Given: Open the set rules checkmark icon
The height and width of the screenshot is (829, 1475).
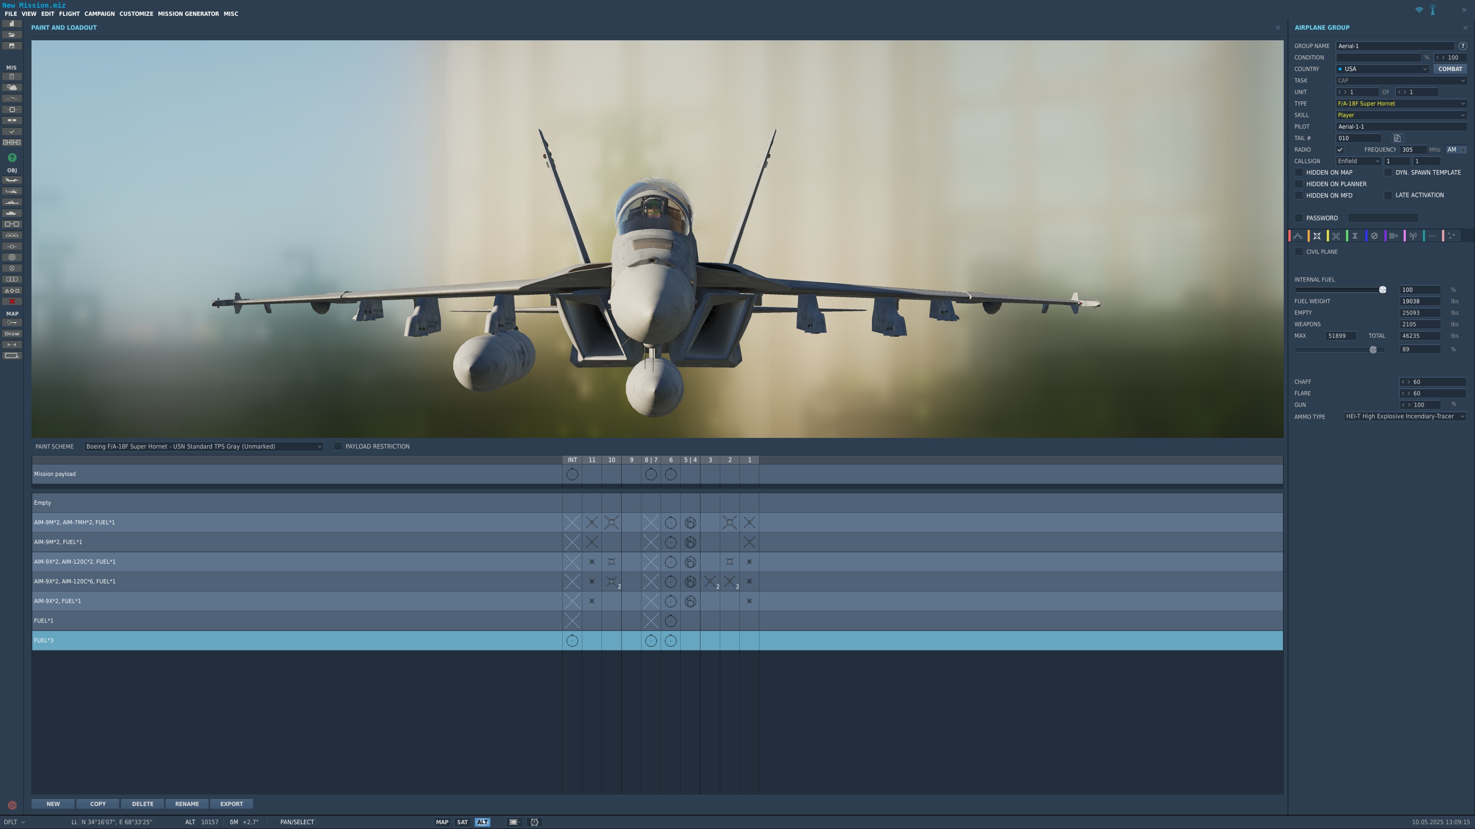Looking at the screenshot, I should pos(12,132).
